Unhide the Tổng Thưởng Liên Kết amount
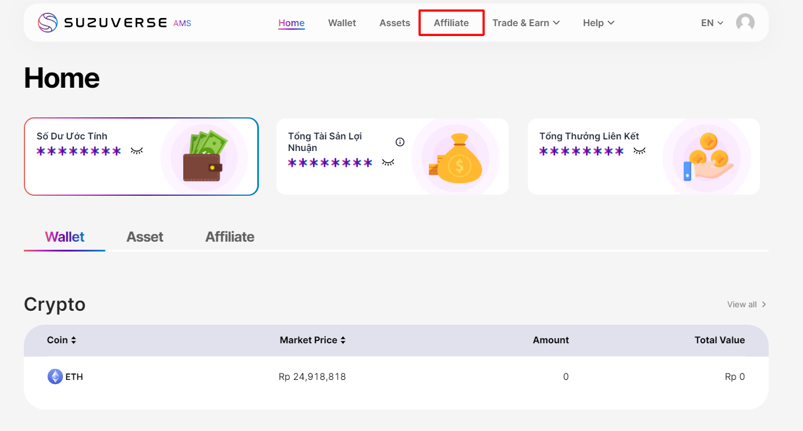 point(639,151)
